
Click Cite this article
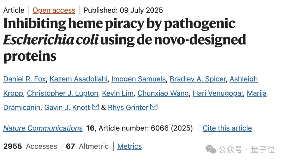[227, 128]
